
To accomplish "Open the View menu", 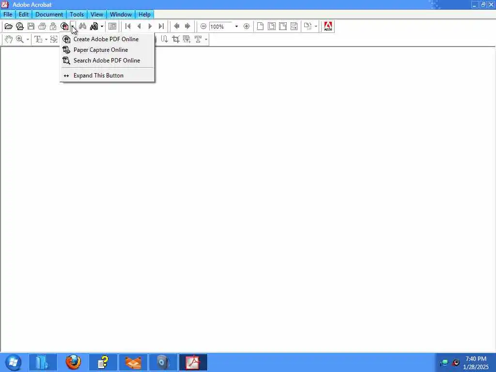I will coord(97,15).
